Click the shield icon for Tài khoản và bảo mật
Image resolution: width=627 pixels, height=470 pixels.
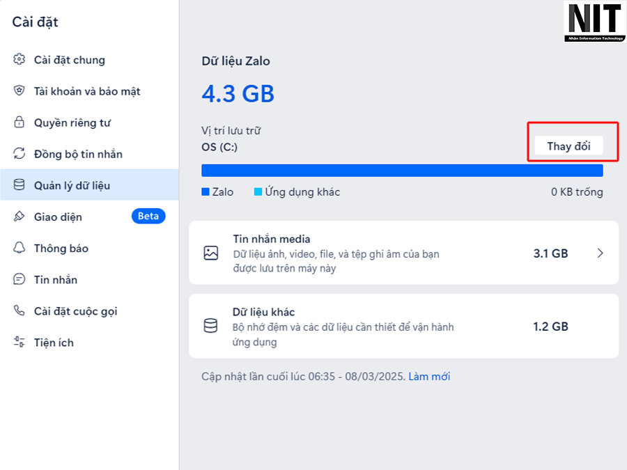point(19,91)
